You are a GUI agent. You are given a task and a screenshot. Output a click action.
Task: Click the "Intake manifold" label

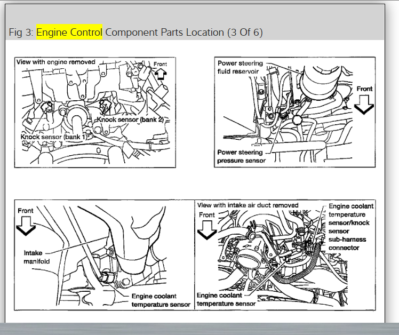(x=36, y=257)
